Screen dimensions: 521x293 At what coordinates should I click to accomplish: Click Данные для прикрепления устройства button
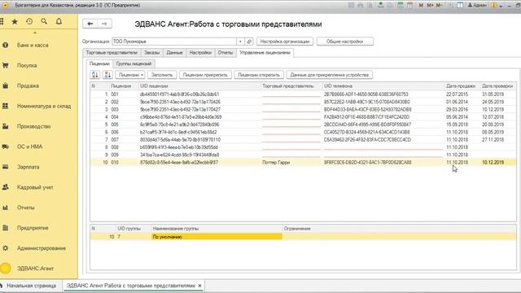(329, 75)
